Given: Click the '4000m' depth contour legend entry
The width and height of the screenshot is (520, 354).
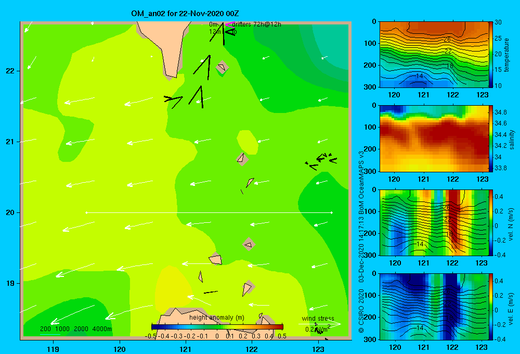Looking at the screenshot, I should click(x=102, y=329).
